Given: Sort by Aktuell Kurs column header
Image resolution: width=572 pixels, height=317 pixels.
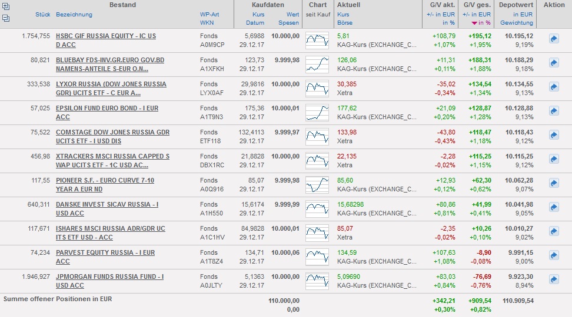Looking at the screenshot, I should [343, 15].
